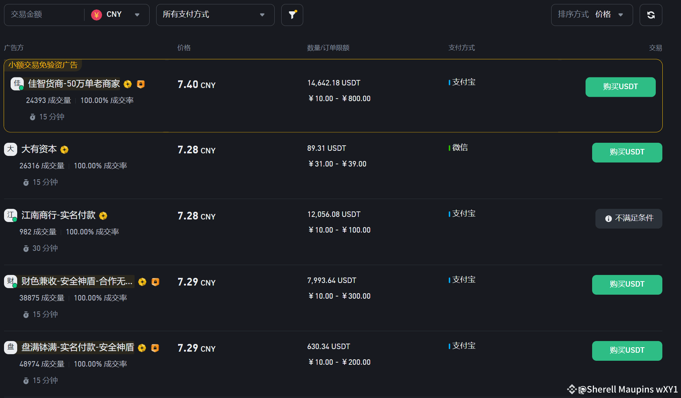Click the yellow verified badge beside 大有资本

tap(64, 150)
